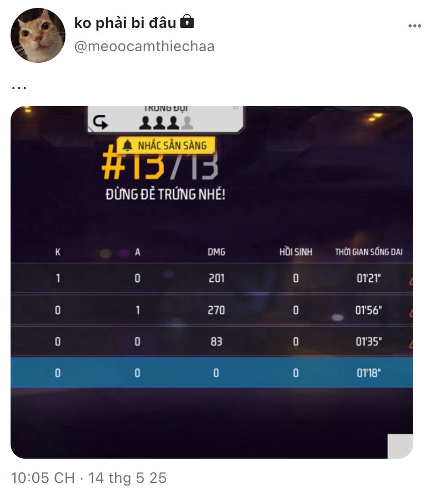Open the three-dot more options menu
437x494 pixels.
coord(414,26)
